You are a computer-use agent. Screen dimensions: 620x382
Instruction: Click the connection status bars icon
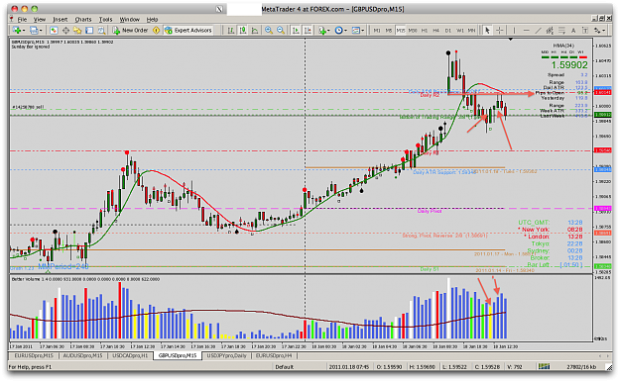click(x=544, y=367)
